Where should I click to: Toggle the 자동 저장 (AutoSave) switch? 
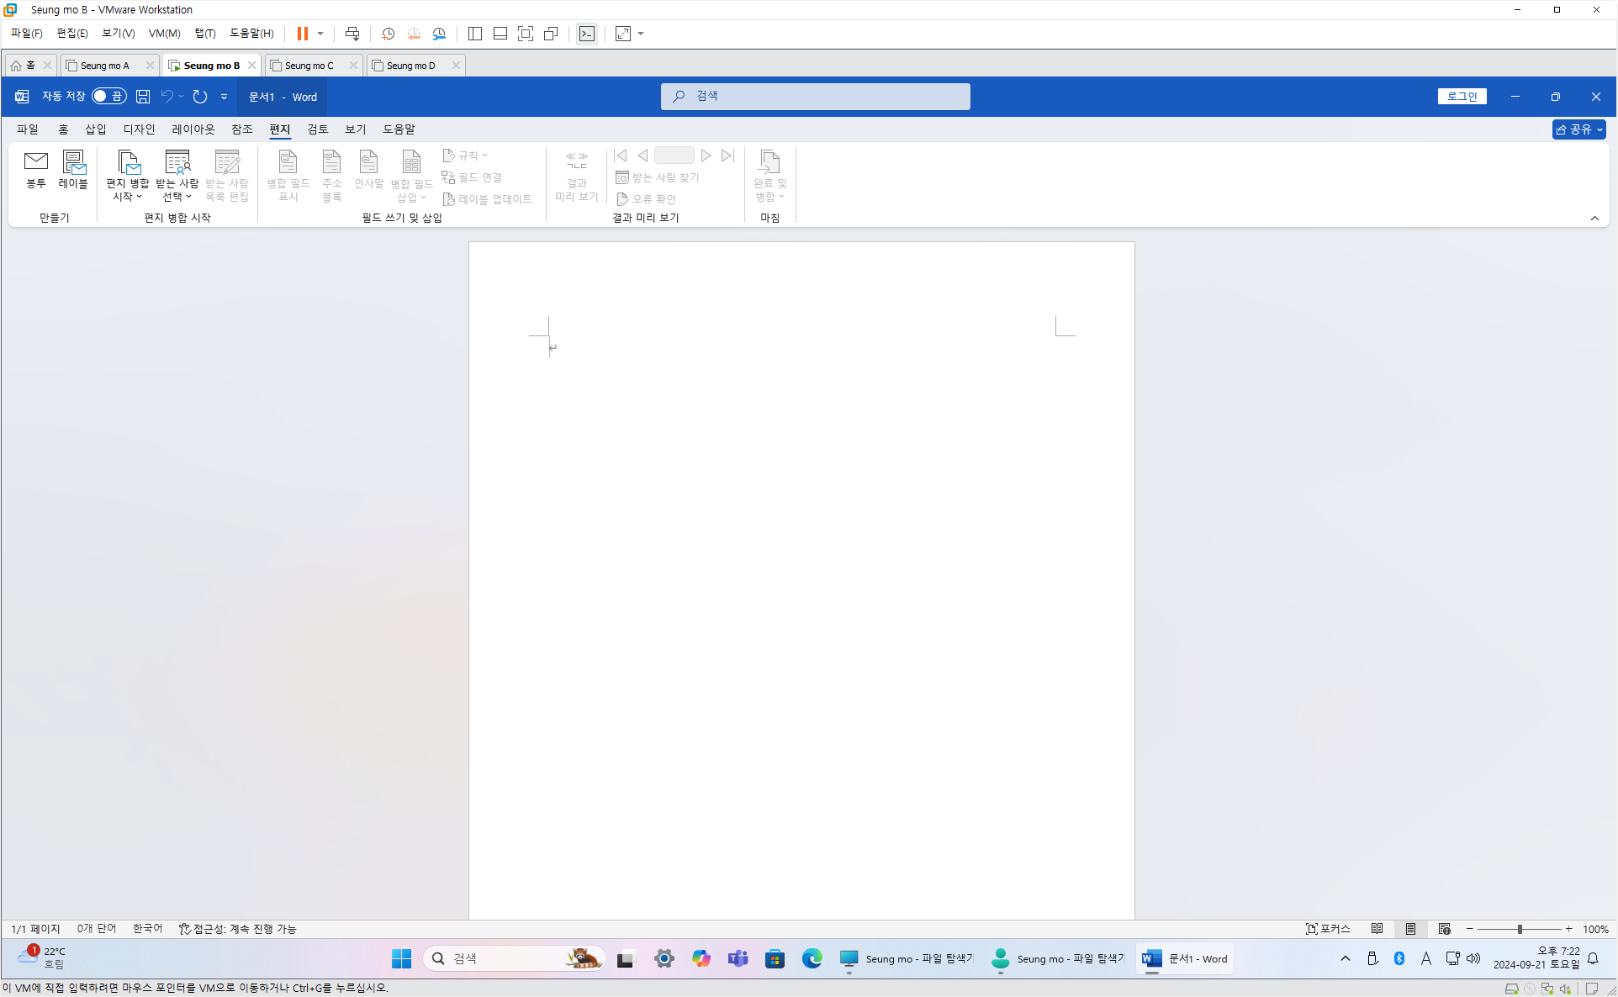108,97
